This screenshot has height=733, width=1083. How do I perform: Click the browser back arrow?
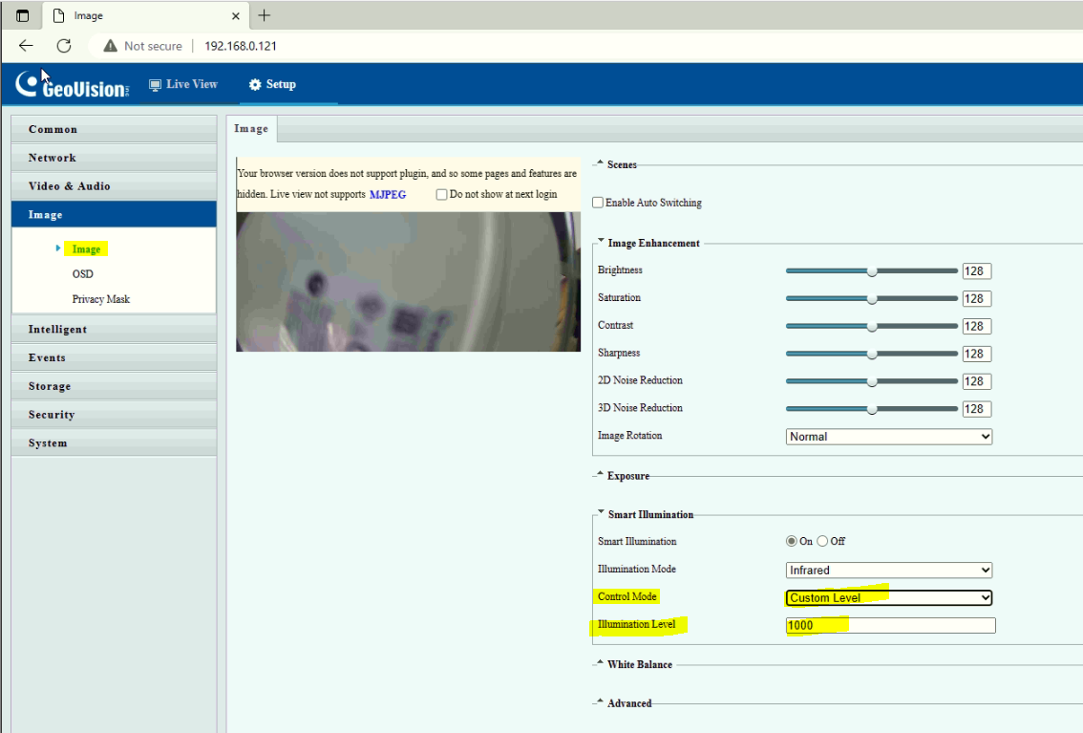26,46
